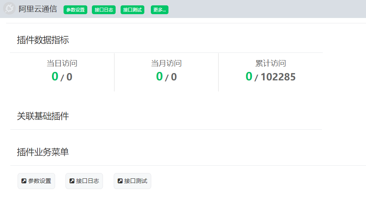Screen dimensions: 366x204
Task: Click the 102285 cumulative visits value
Action: click(x=278, y=77)
